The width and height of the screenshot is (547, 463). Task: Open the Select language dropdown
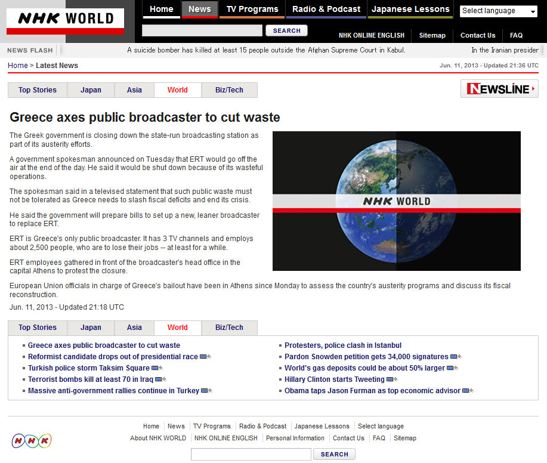499,11
